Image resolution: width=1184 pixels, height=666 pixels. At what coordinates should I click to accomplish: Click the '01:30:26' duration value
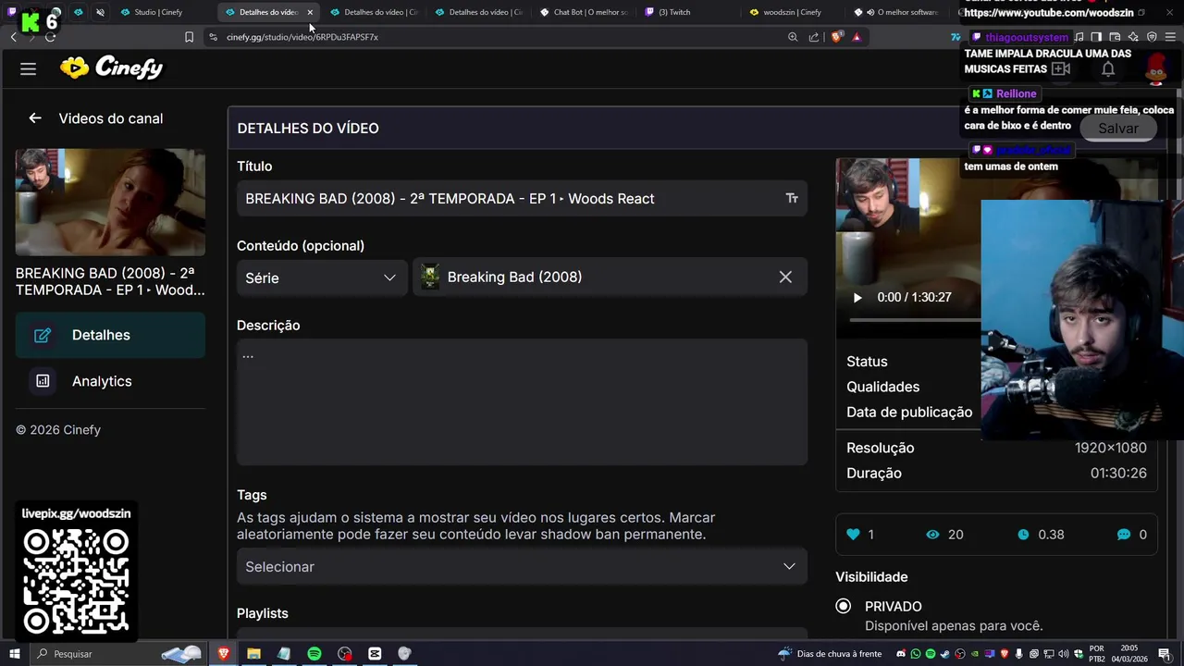click(1118, 473)
